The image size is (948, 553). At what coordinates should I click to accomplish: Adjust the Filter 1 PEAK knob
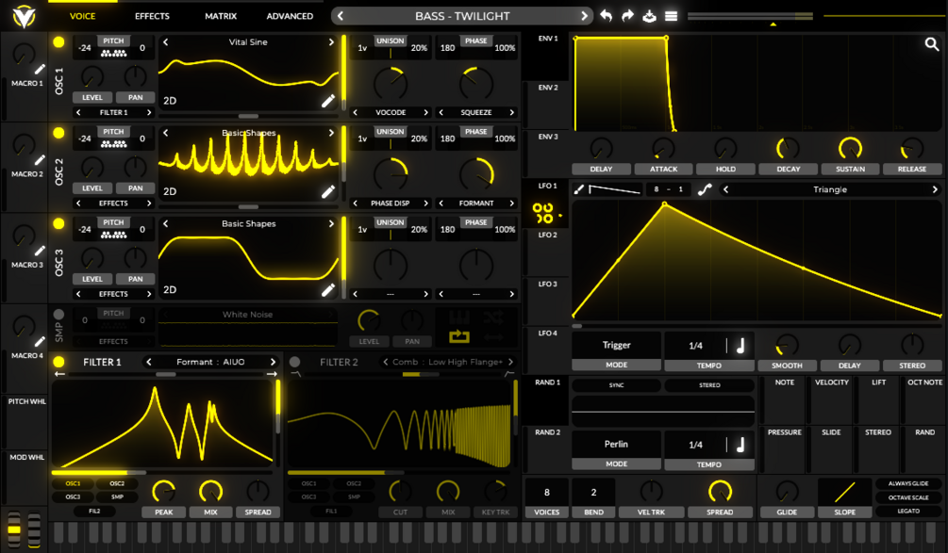[164, 492]
